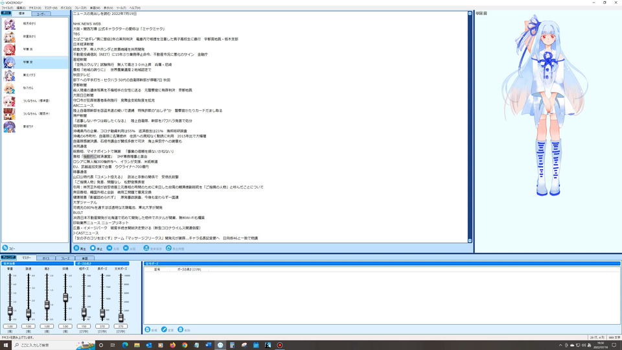The height and width of the screenshot is (350, 622).
Task: Open the ヘルプ menu
Action: 135,8
